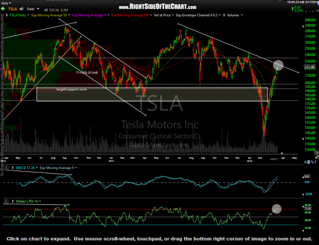Click the small triangle marker on time axis
Viewport: 319px width, 245px height.
point(282,153)
